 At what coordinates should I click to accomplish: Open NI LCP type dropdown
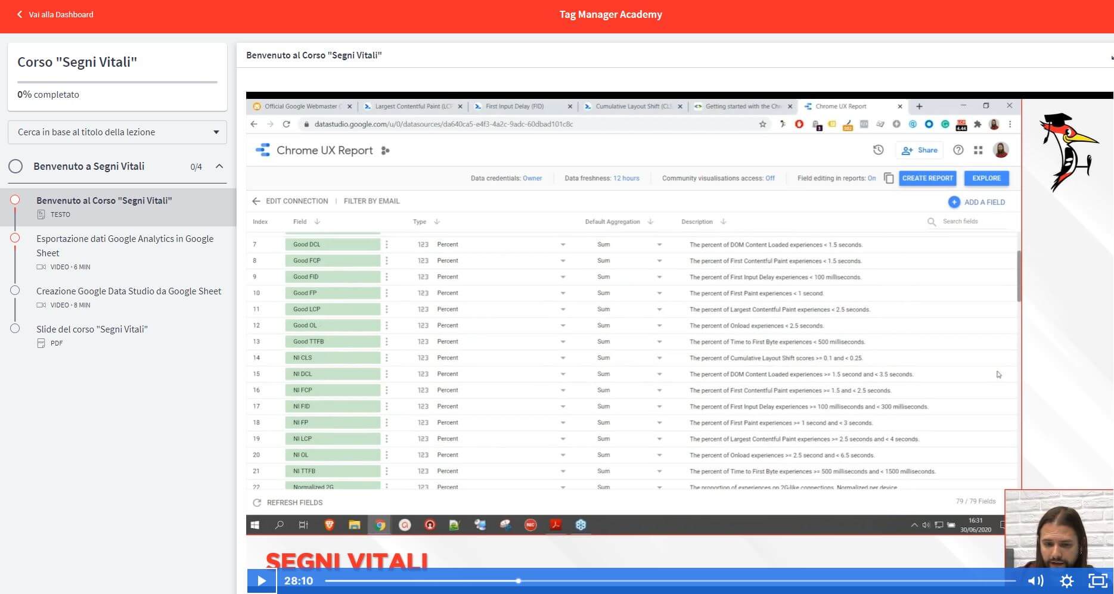click(x=563, y=439)
